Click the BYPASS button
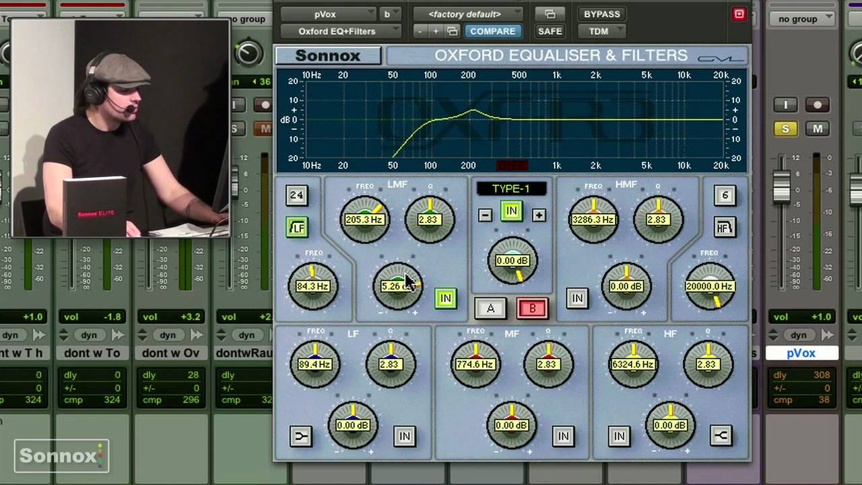The image size is (862, 485). pyautogui.click(x=601, y=14)
